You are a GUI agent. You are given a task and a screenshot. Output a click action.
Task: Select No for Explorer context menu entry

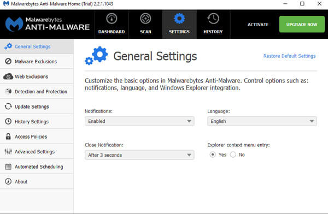[x=233, y=154]
